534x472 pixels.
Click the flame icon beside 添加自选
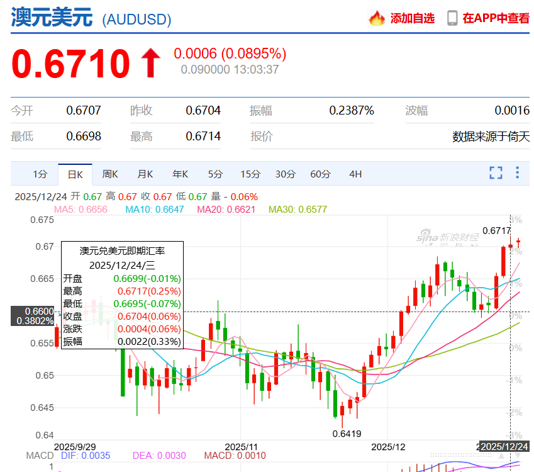[x=377, y=18]
